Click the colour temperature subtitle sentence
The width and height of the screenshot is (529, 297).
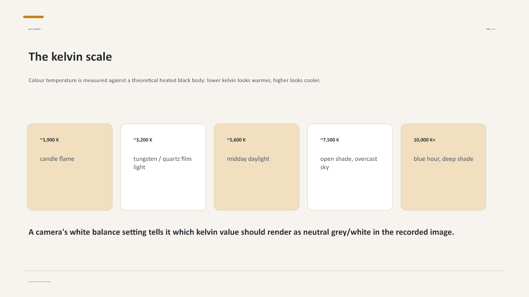coord(174,80)
